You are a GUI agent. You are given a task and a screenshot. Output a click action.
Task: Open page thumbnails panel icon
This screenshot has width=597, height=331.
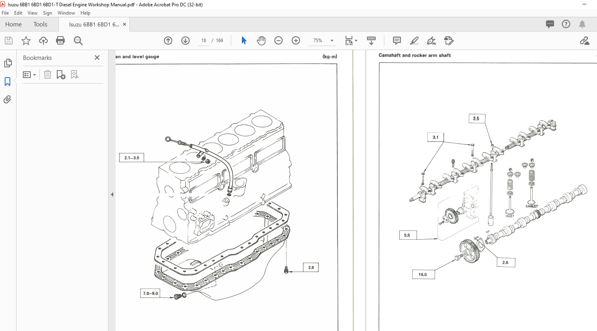tap(8, 63)
